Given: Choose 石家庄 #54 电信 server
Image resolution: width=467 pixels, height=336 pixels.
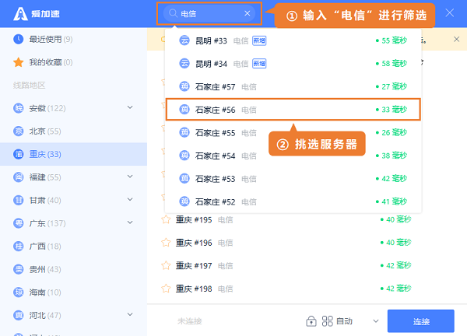Looking at the screenshot, I should tap(293, 156).
